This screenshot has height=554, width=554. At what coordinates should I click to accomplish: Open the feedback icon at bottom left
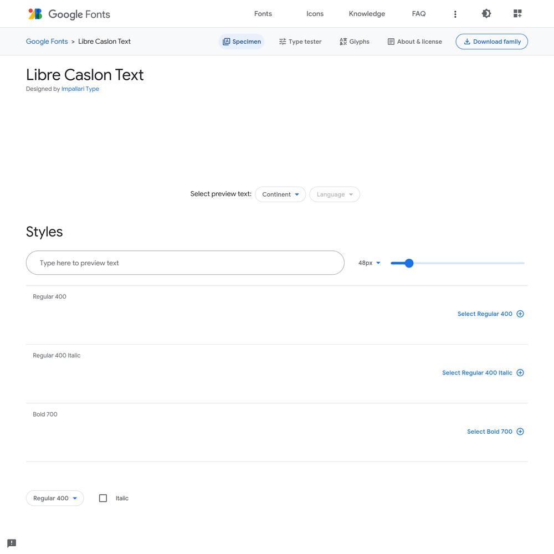coord(12,543)
